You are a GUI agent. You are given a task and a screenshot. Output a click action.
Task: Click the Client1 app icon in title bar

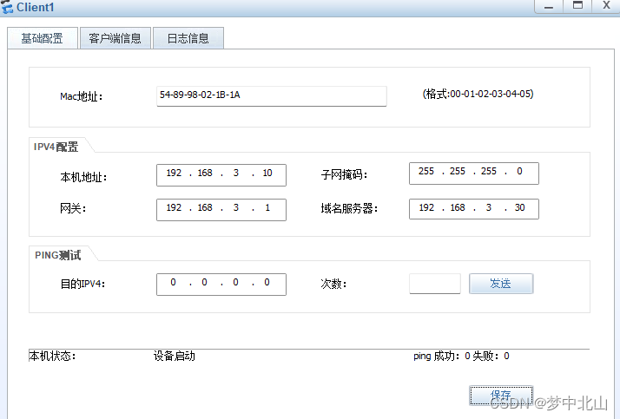point(7,7)
